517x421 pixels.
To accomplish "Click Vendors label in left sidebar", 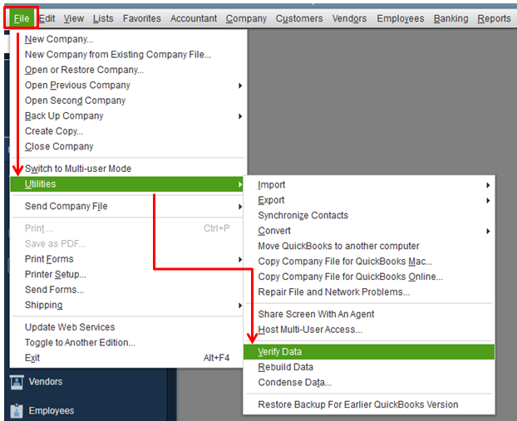I will pos(46,381).
